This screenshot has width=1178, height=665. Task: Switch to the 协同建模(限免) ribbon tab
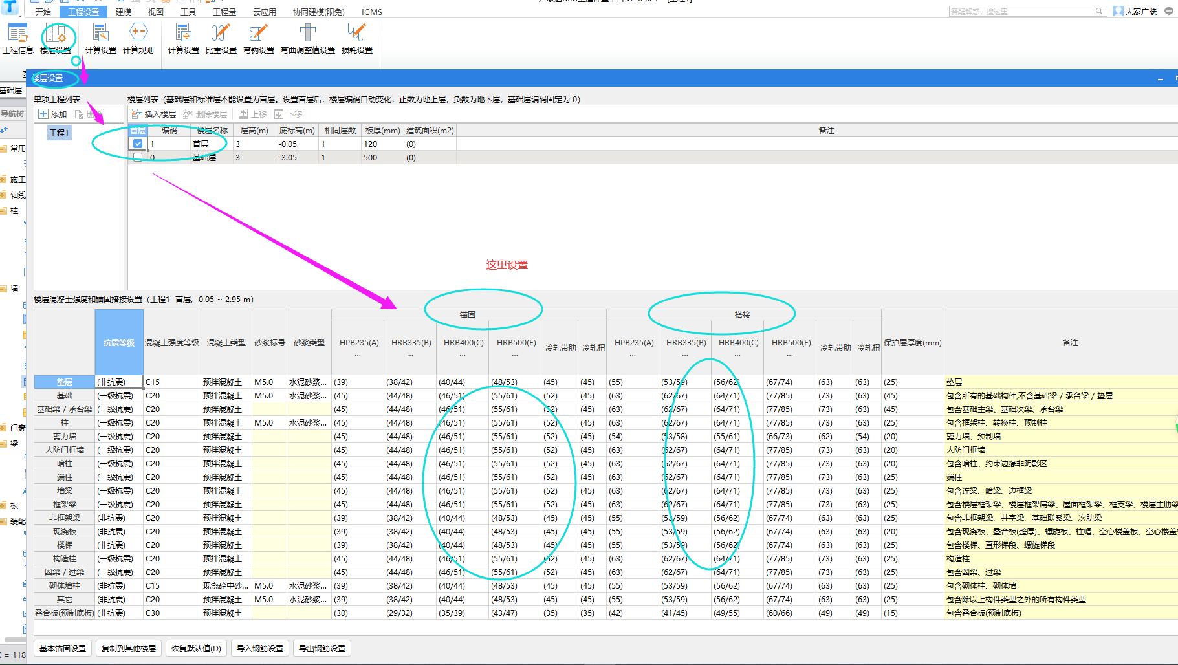point(319,12)
